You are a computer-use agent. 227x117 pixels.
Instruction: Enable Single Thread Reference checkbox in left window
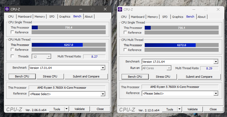point(13,32)
